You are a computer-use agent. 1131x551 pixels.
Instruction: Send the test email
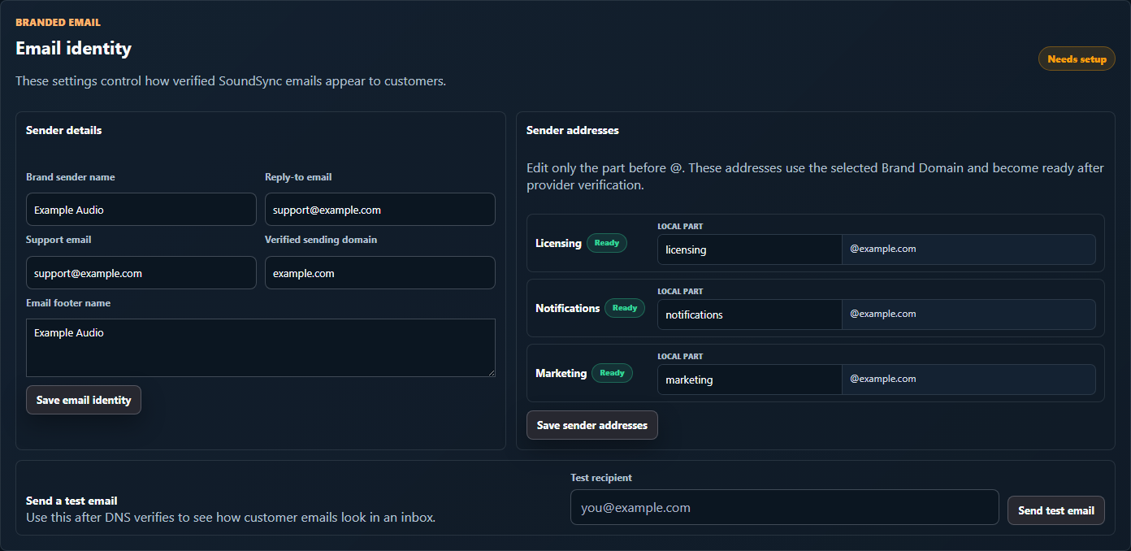pyautogui.click(x=1056, y=510)
